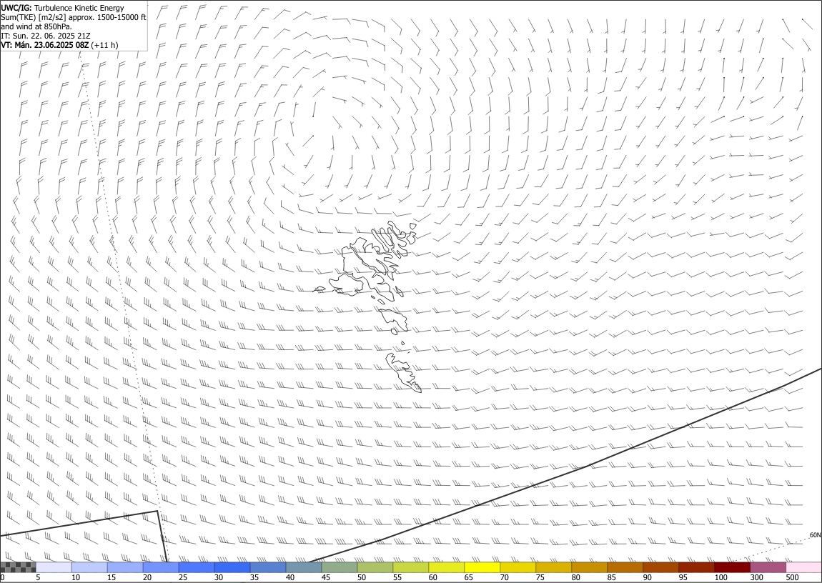822x583 pixels.
Task: Pick the 95–100 dark red swatch
Action: 696,567
